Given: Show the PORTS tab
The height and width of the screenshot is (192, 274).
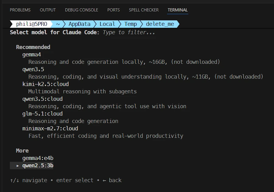Looking at the screenshot, I should tap(114, 10).
